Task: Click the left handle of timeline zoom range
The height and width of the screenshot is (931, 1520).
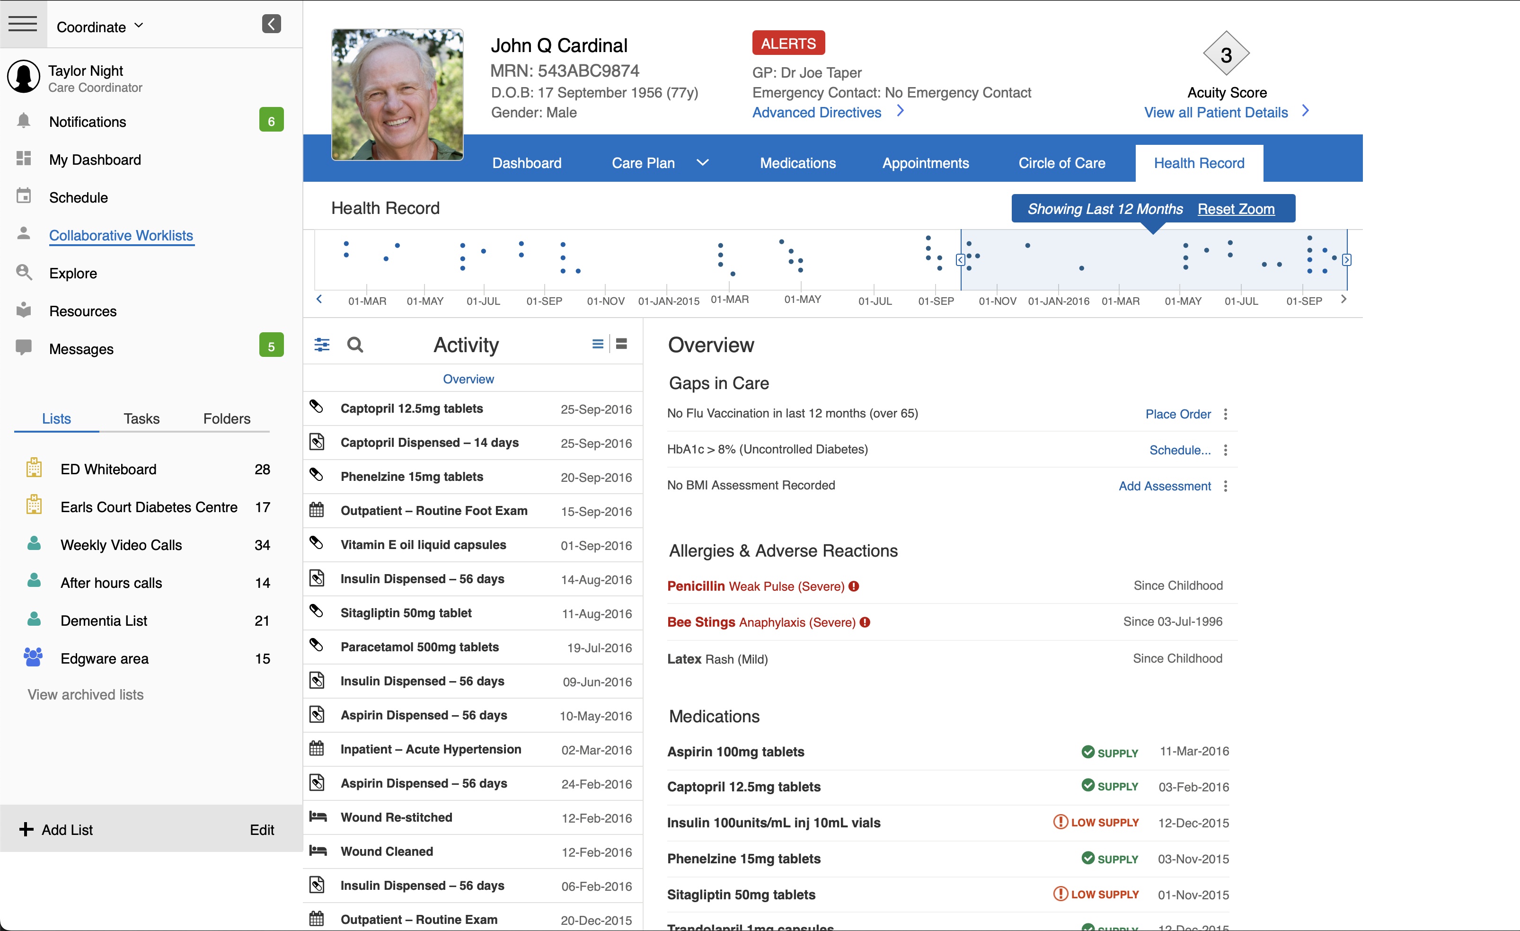Action: [x=961, y=260]
